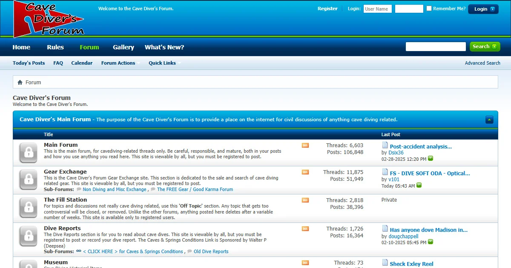Collapse the Cave Diver's Main Forum category

[x=489, y=120]
